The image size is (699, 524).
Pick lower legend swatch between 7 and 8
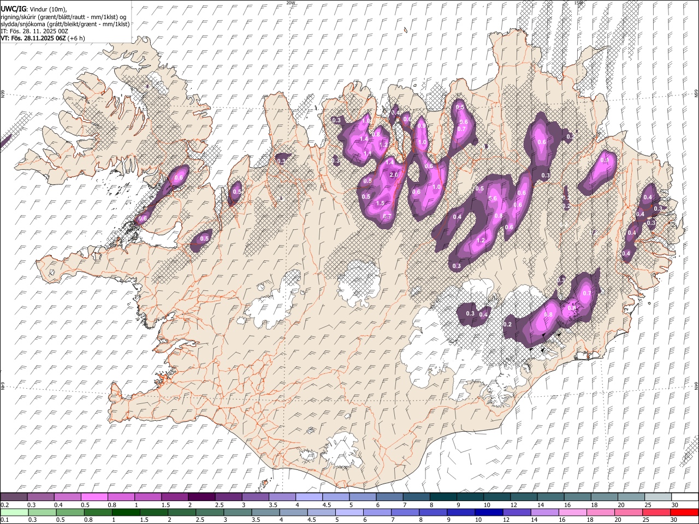point(406,512)
